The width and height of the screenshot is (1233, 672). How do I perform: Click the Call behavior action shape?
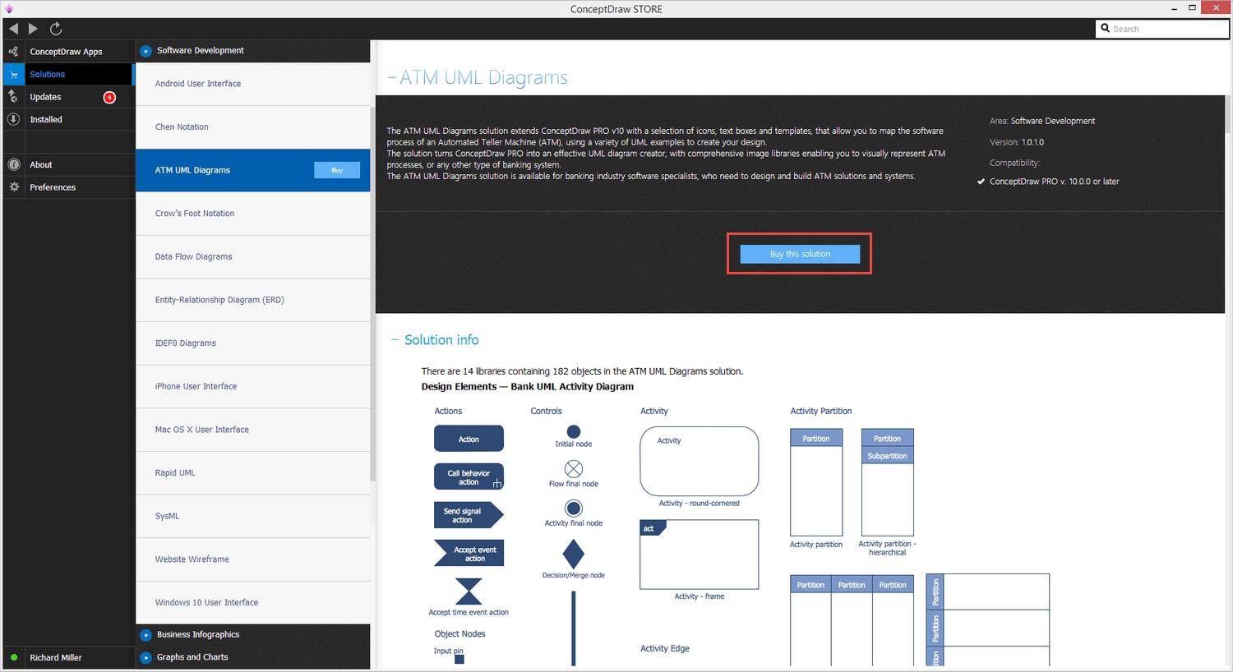[x=469, y=476]
